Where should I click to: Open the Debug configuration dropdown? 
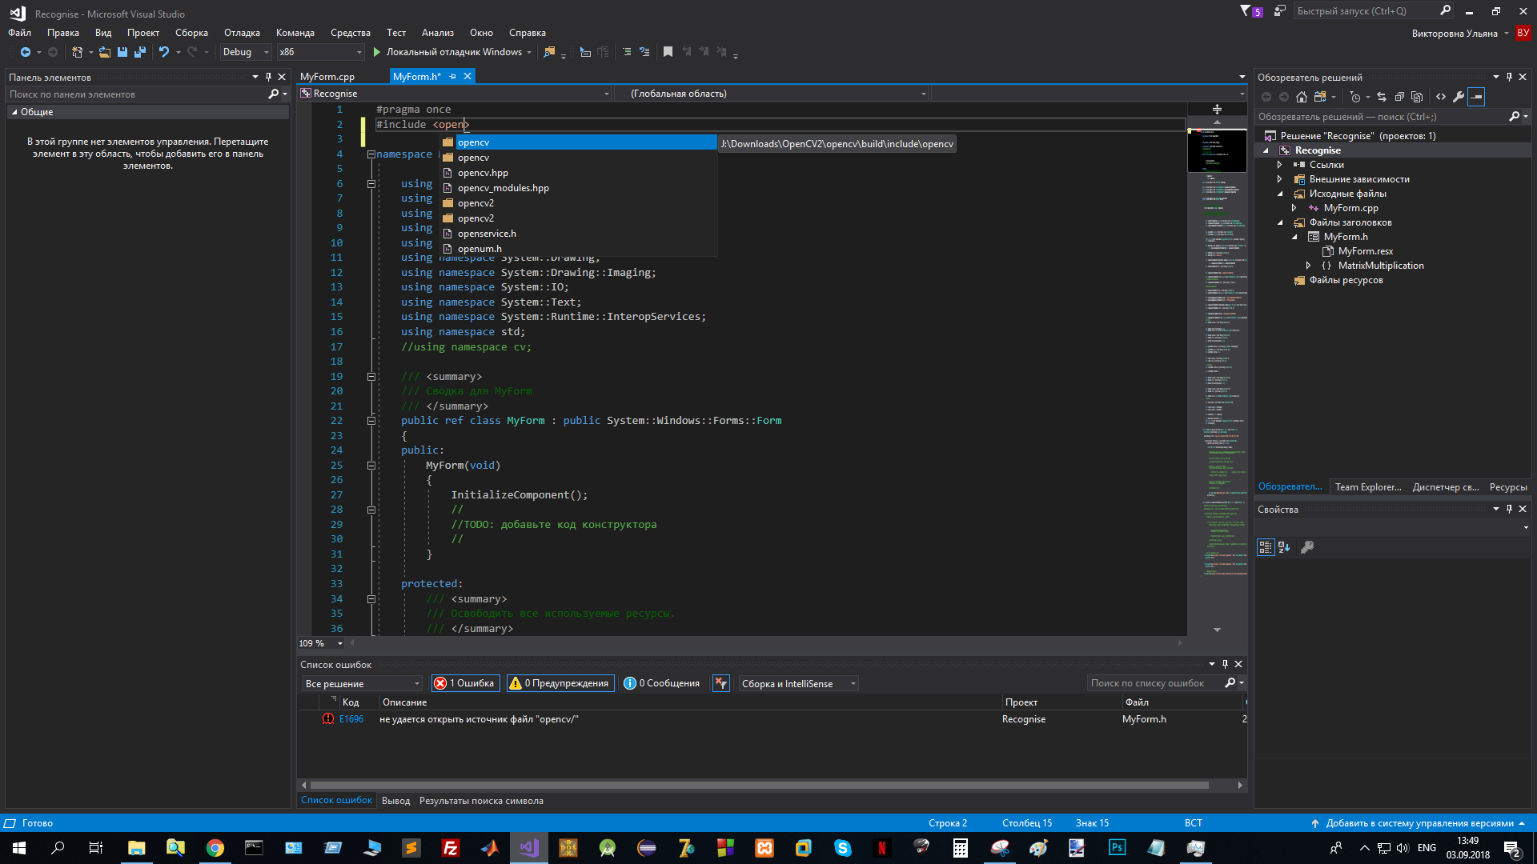(x=246, y=52)
